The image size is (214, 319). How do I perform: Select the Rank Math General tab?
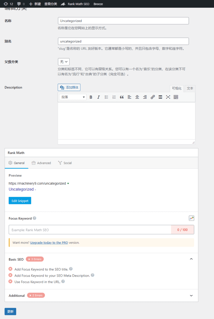pos(17,163)
